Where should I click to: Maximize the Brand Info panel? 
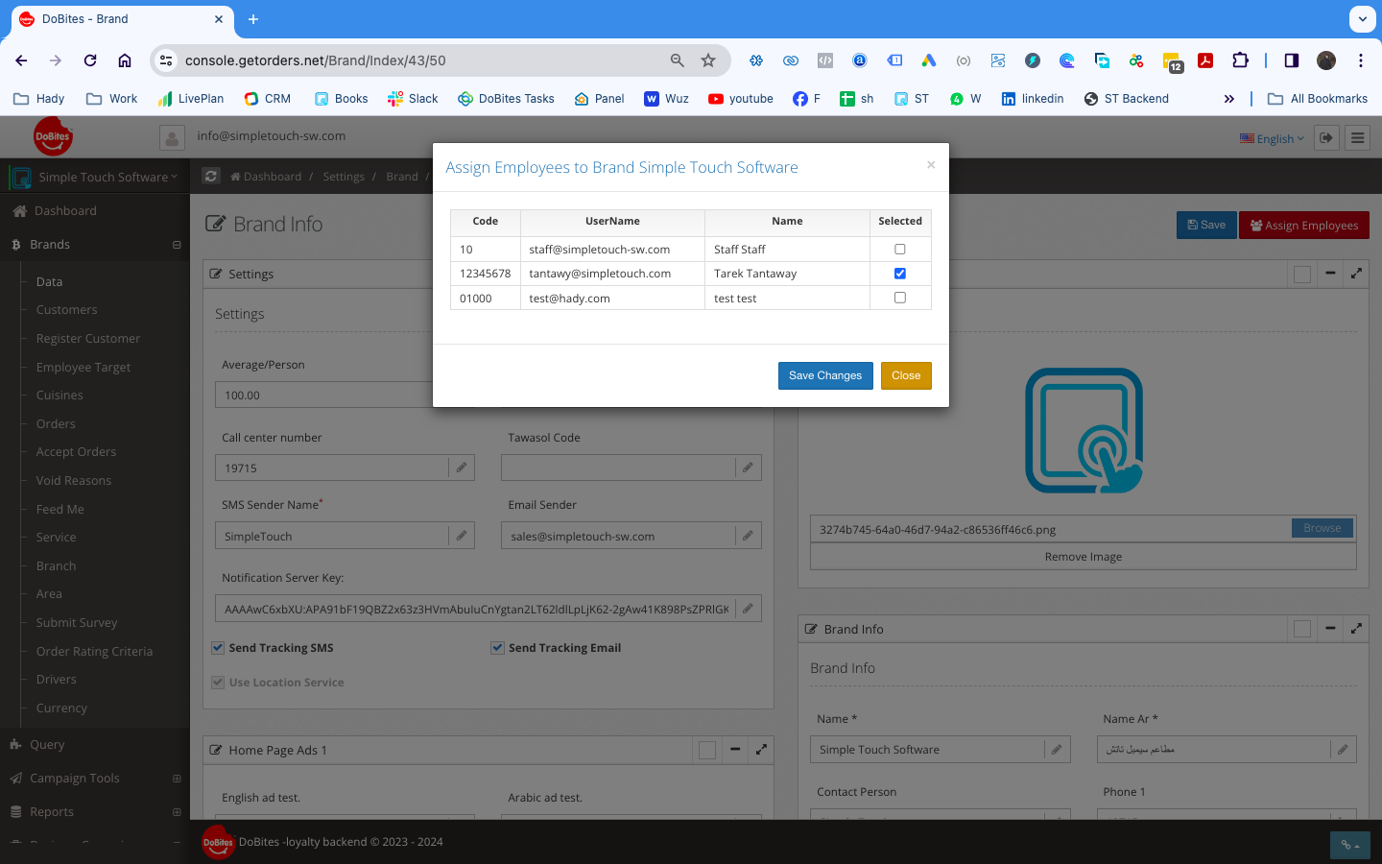point(1356,629)
